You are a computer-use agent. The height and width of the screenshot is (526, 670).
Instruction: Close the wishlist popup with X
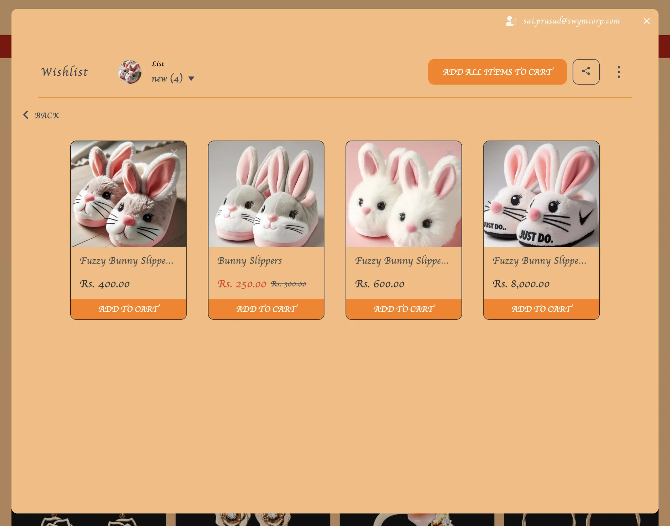646,21
